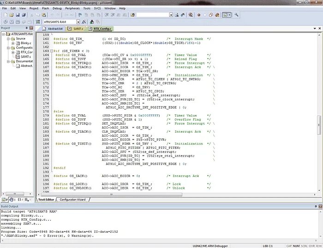Open Target Options icon beside target dropdown
323x248 pixels.
pyautogui.click(x=84, y=22)
